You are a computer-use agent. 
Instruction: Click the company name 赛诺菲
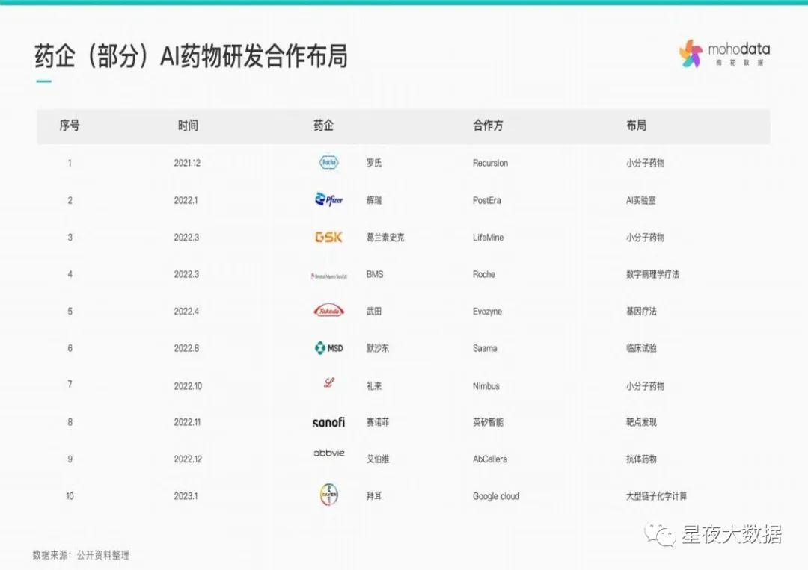pos(378,422)
